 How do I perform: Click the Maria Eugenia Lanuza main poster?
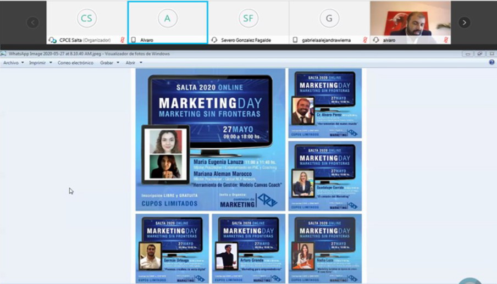[211, 140]
